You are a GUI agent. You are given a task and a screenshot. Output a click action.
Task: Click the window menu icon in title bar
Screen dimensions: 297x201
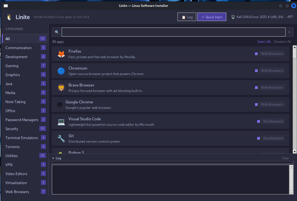point(6,6)
